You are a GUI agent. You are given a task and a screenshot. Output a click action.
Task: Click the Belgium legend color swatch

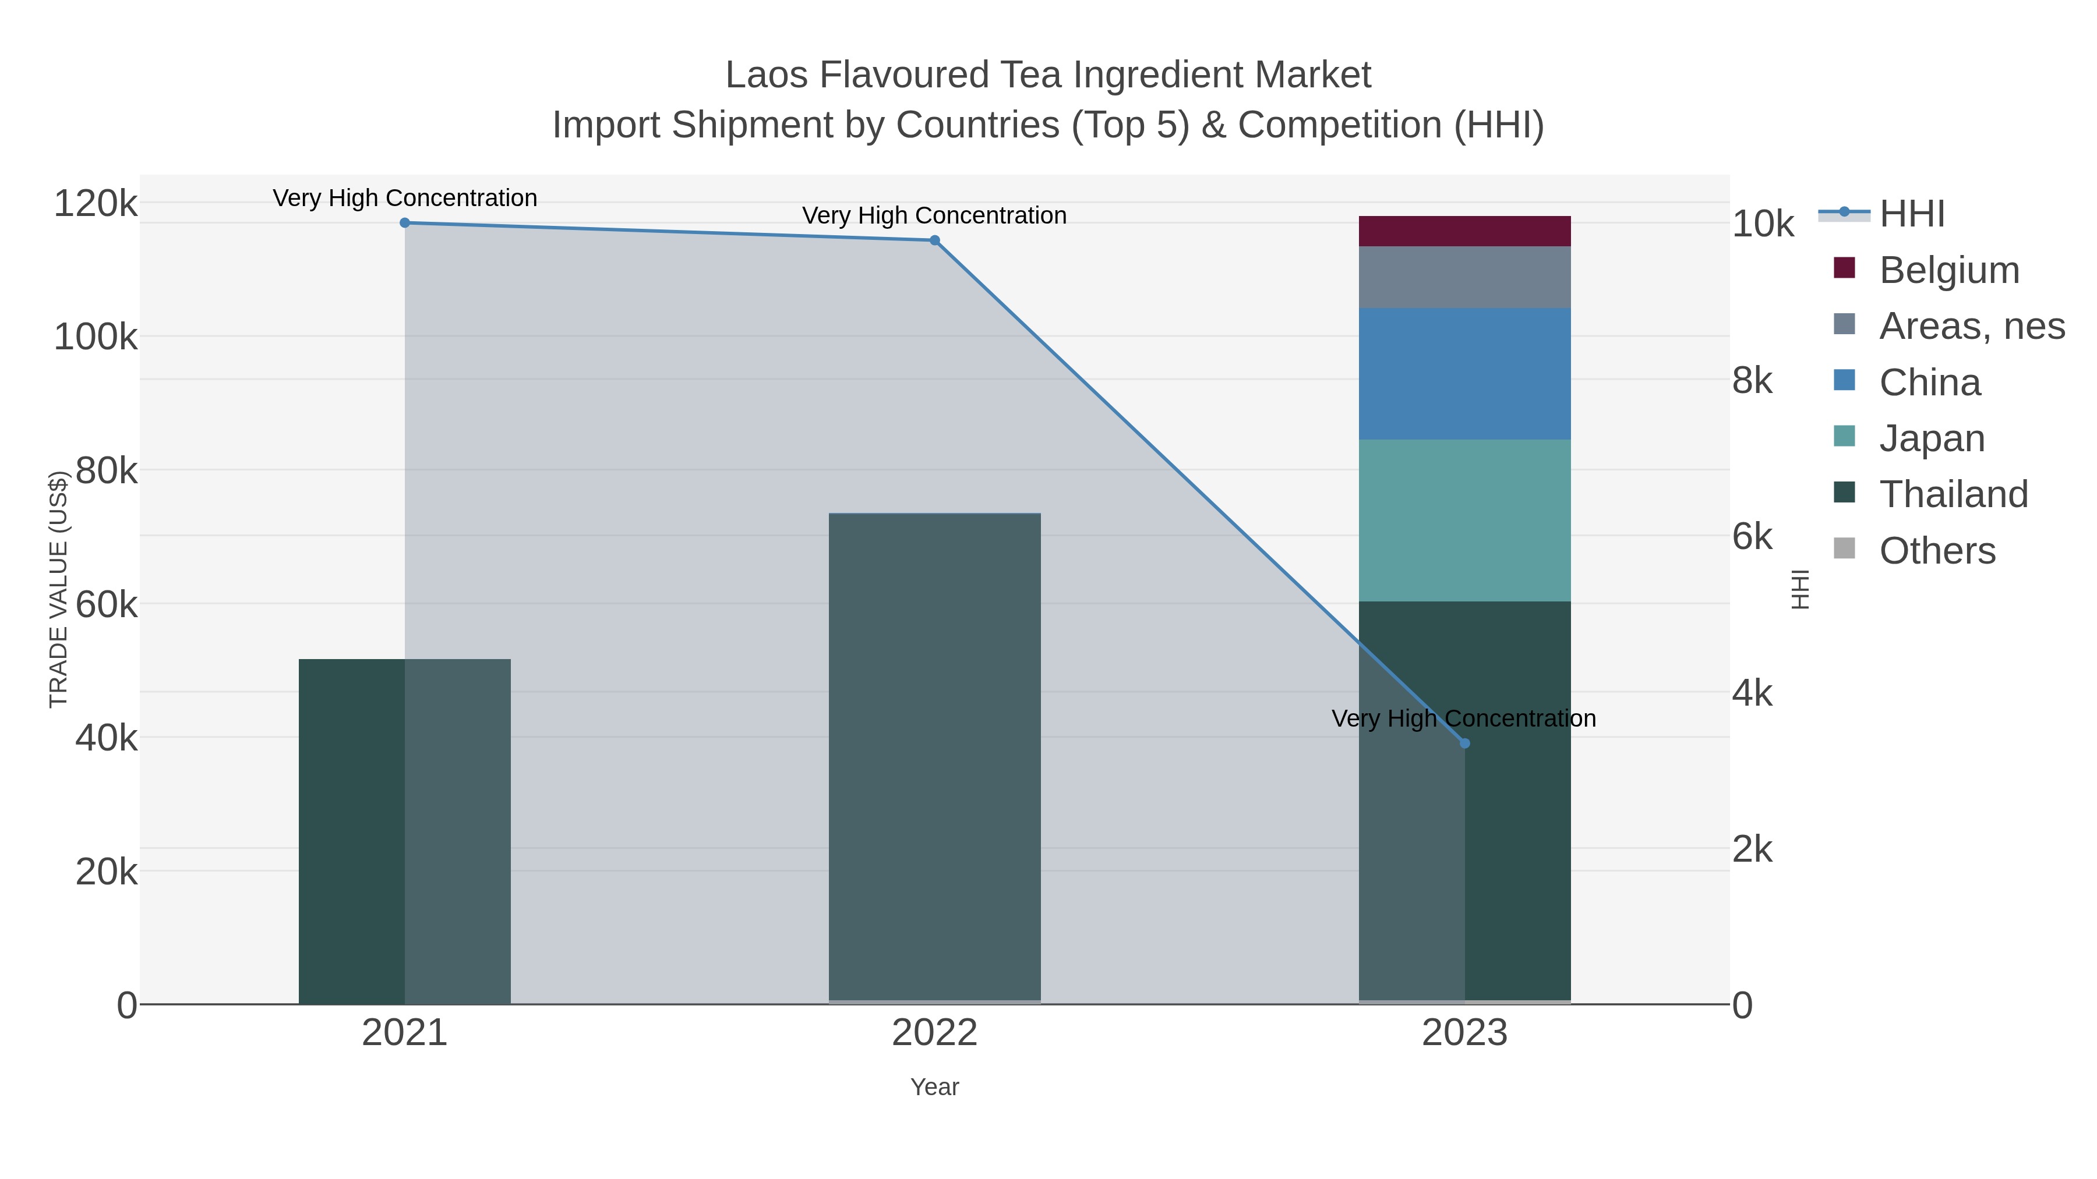(x=1844, y=268)
